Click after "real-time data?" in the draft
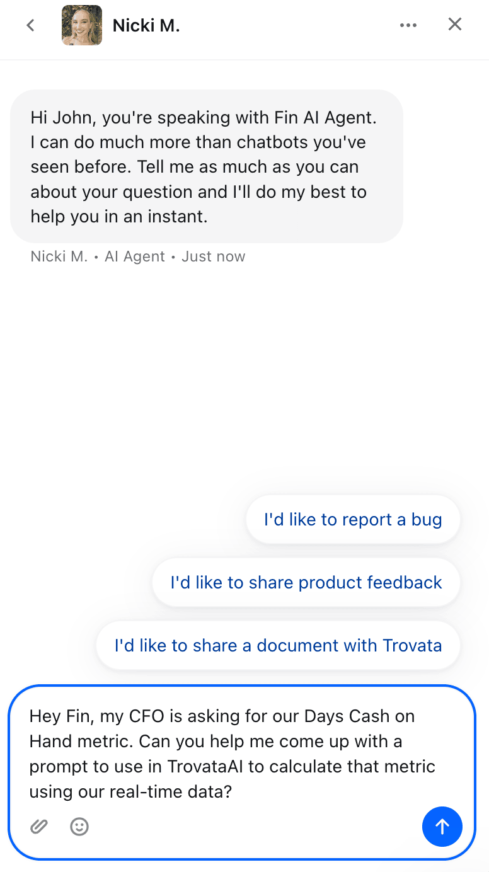Screen dimensions: 489x872 point(234,792)
